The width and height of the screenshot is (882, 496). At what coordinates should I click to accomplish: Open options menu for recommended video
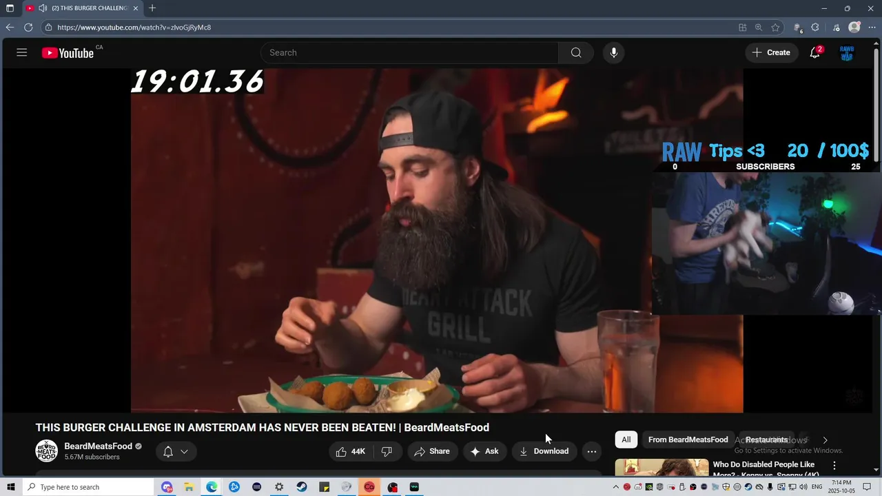click(x=834, y=466)
